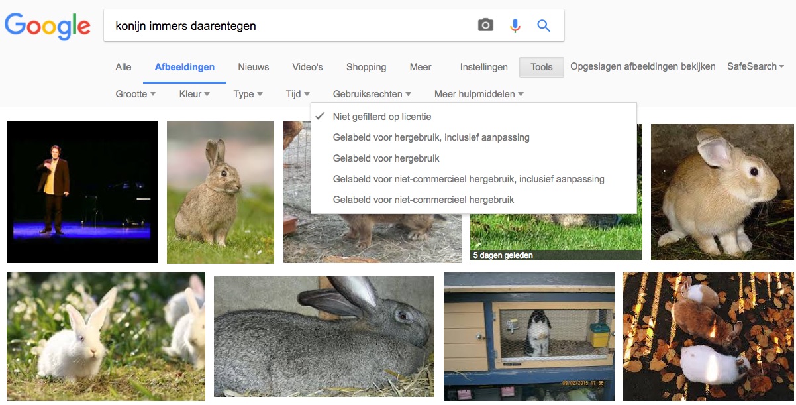Open the Kleur filter dropdown
The width and height of the screenshot is (796, 405).
[x=194, y=94]
